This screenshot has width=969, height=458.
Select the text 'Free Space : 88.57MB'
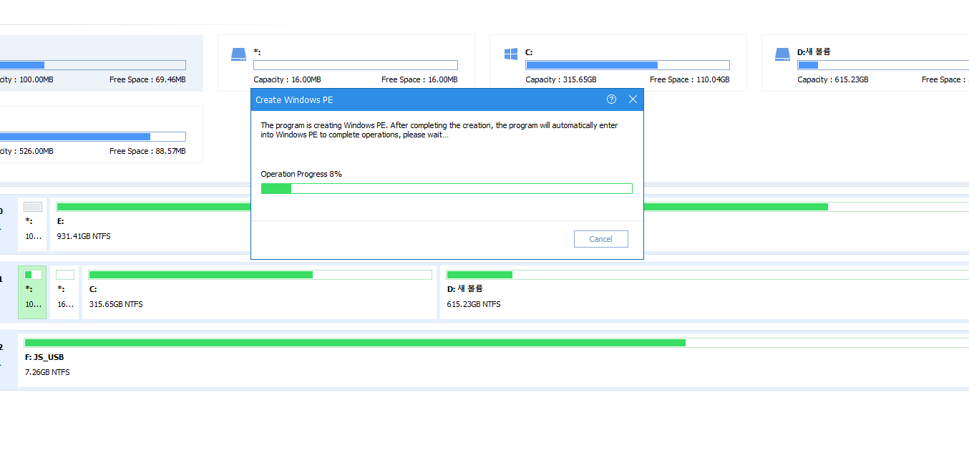[147, 151]
